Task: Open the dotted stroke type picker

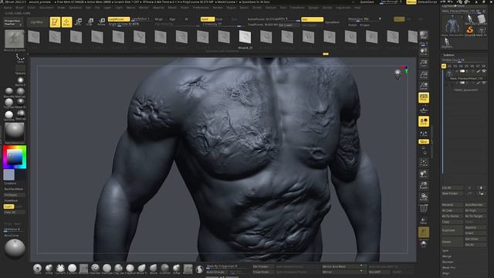Action: (x=20, y=57)
